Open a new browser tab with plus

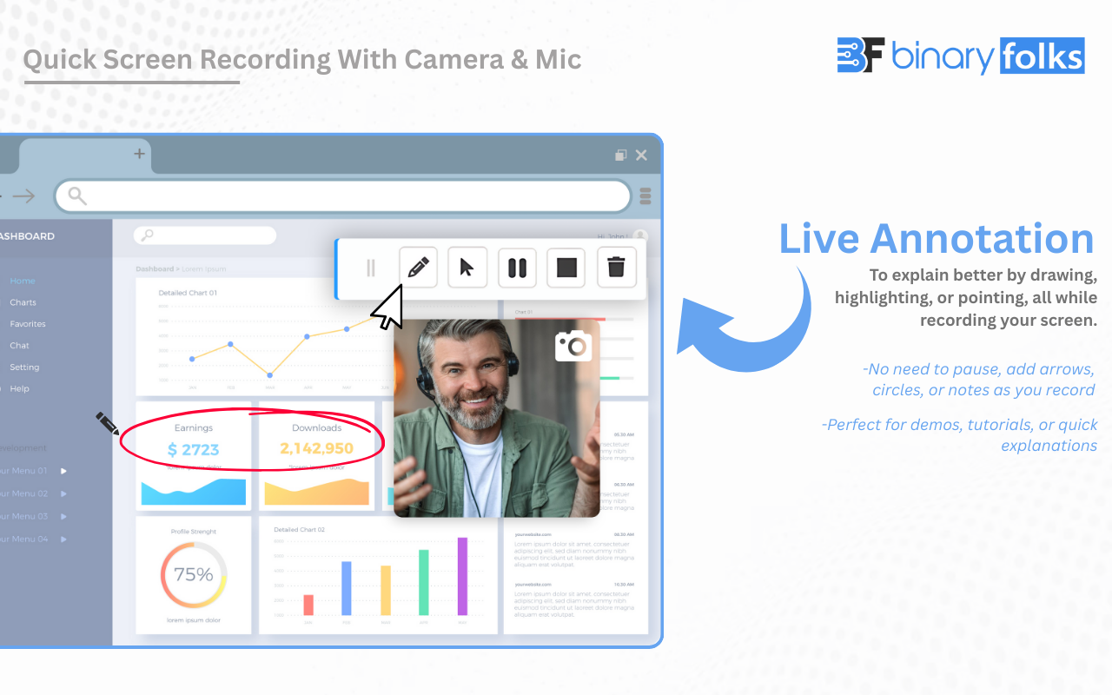[x=138, y=154]
